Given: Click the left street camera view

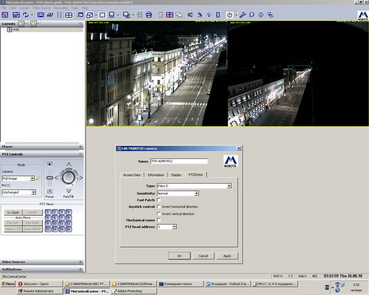Looking at the screenshot, I should (x=157, y=74).
